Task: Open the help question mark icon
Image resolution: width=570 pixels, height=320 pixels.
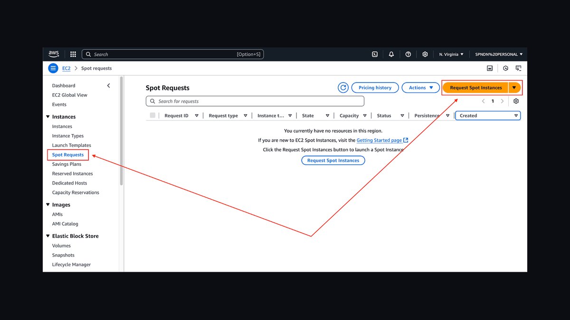Action: coord(408,55)
